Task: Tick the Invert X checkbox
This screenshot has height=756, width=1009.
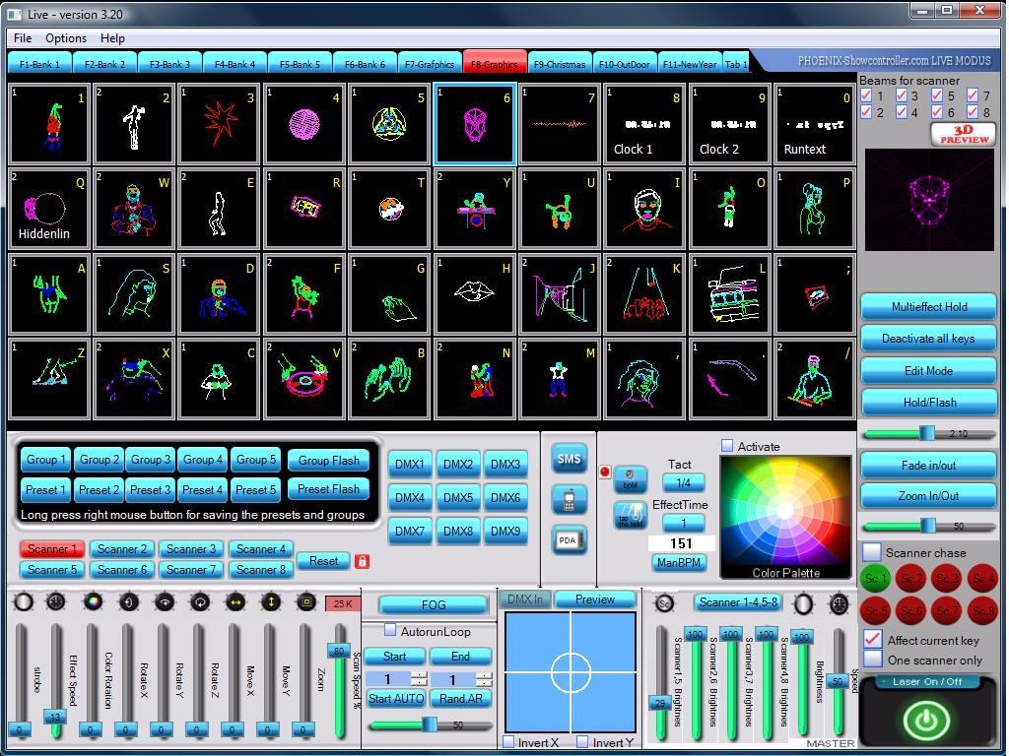Action: click(508, 742)
